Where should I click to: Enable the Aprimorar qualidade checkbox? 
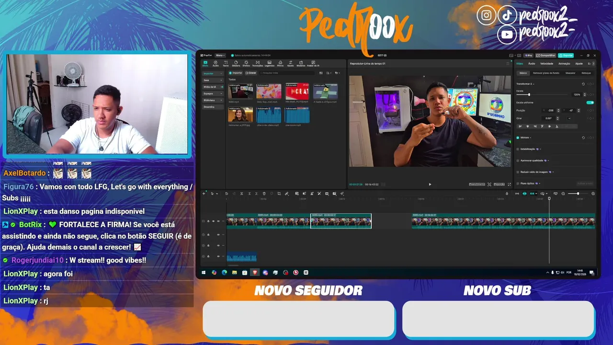[518, 161]
